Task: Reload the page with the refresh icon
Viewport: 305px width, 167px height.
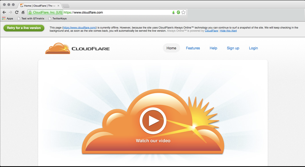Action: [17, 12]
